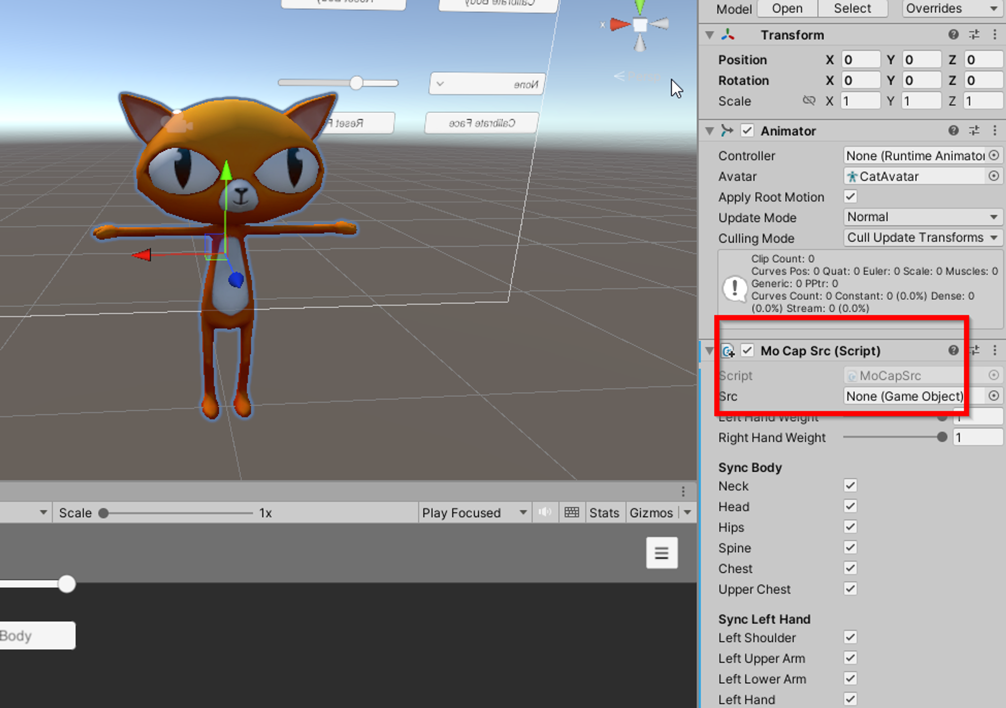
Task: Click the Transform component help icon
Action: click(953, 35)
